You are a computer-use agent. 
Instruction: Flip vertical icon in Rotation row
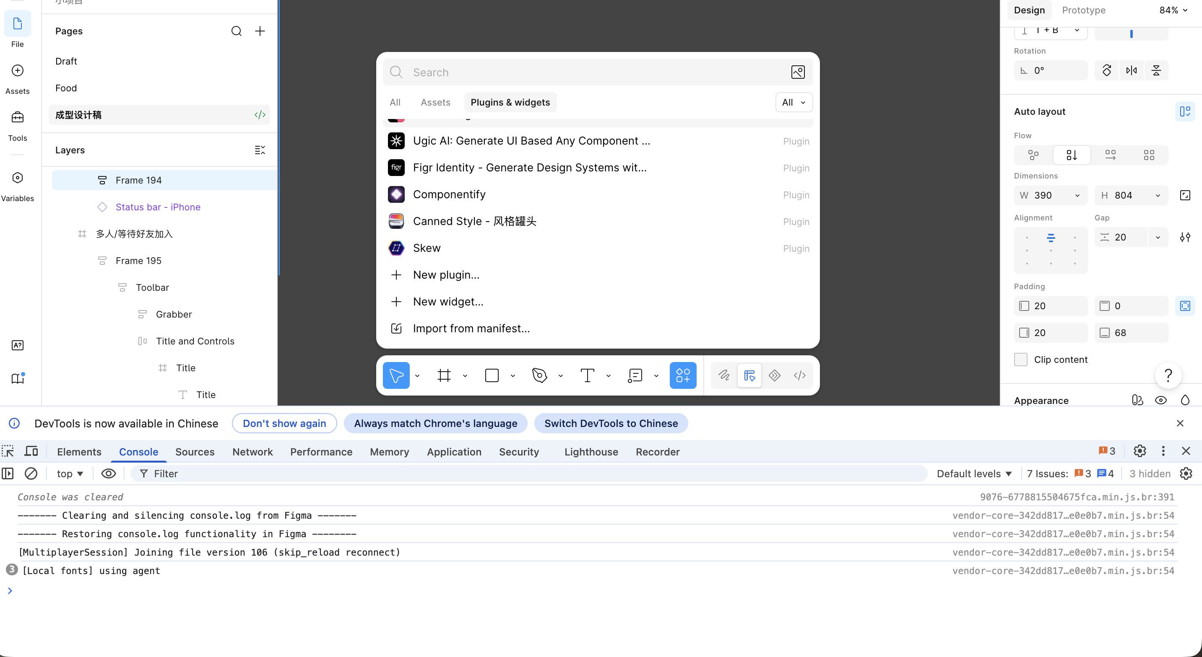(1156, 70)
